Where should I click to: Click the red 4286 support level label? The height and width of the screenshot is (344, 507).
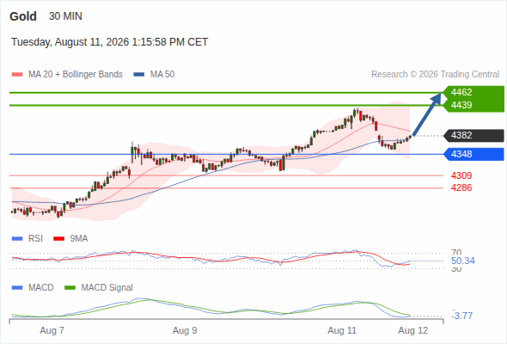pos(461,187)
